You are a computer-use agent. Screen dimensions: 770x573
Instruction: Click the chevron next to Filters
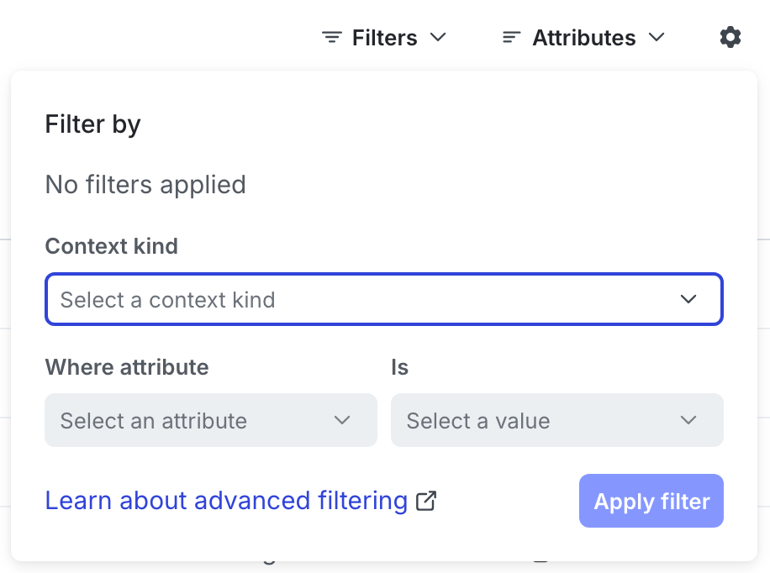click(439, 38)
